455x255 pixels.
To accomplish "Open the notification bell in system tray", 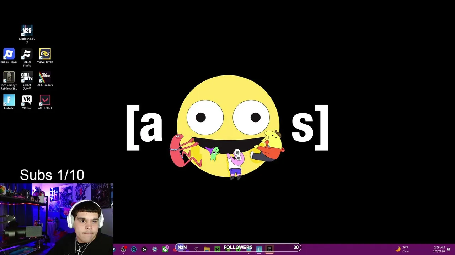I will pyautogui.click(x=449, y=249).
